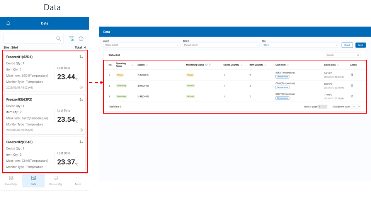Filter Monitoring Status with the funnel icon
371x208 pixels.
[x=210, y=65]
